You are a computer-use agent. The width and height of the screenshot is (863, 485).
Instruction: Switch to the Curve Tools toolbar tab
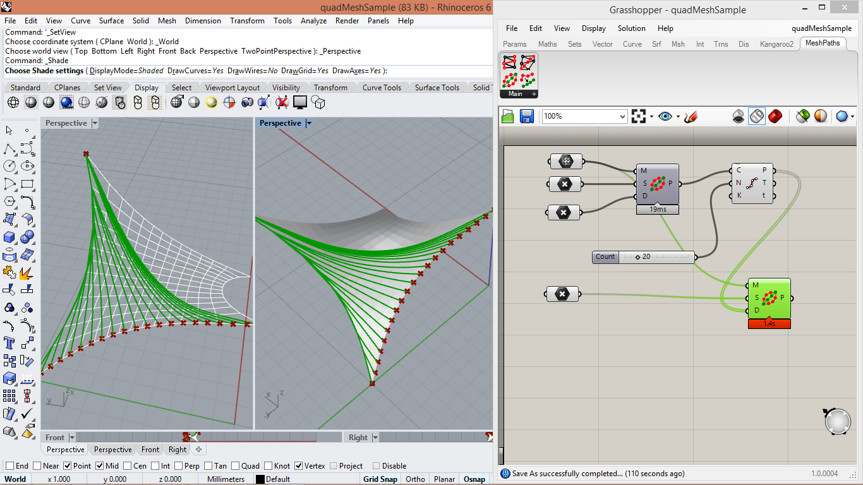click(382, 88)
